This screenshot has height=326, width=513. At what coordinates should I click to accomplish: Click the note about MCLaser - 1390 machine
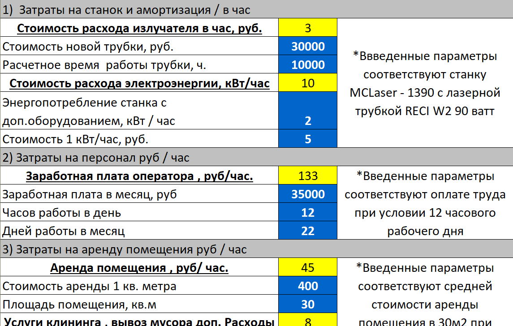coord(425,83)
